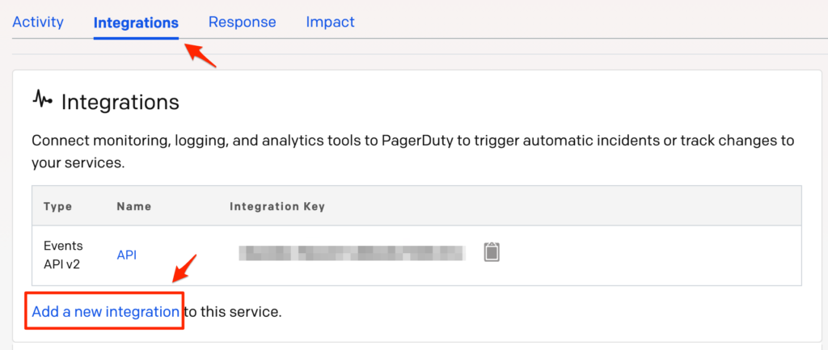Select the blurred integration key value

pyautogui.click(x=352, y=253)
